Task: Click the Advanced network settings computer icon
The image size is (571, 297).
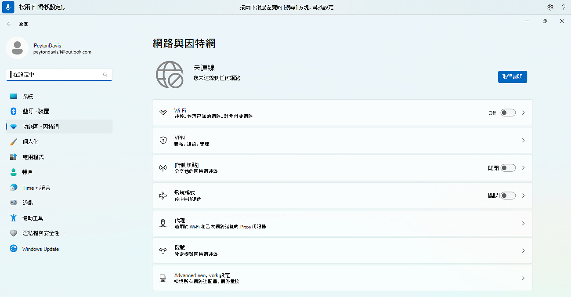Action: (163, 278)
